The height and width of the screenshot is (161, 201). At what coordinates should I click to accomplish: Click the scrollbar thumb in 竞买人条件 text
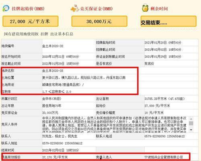(x=191, y=123)
